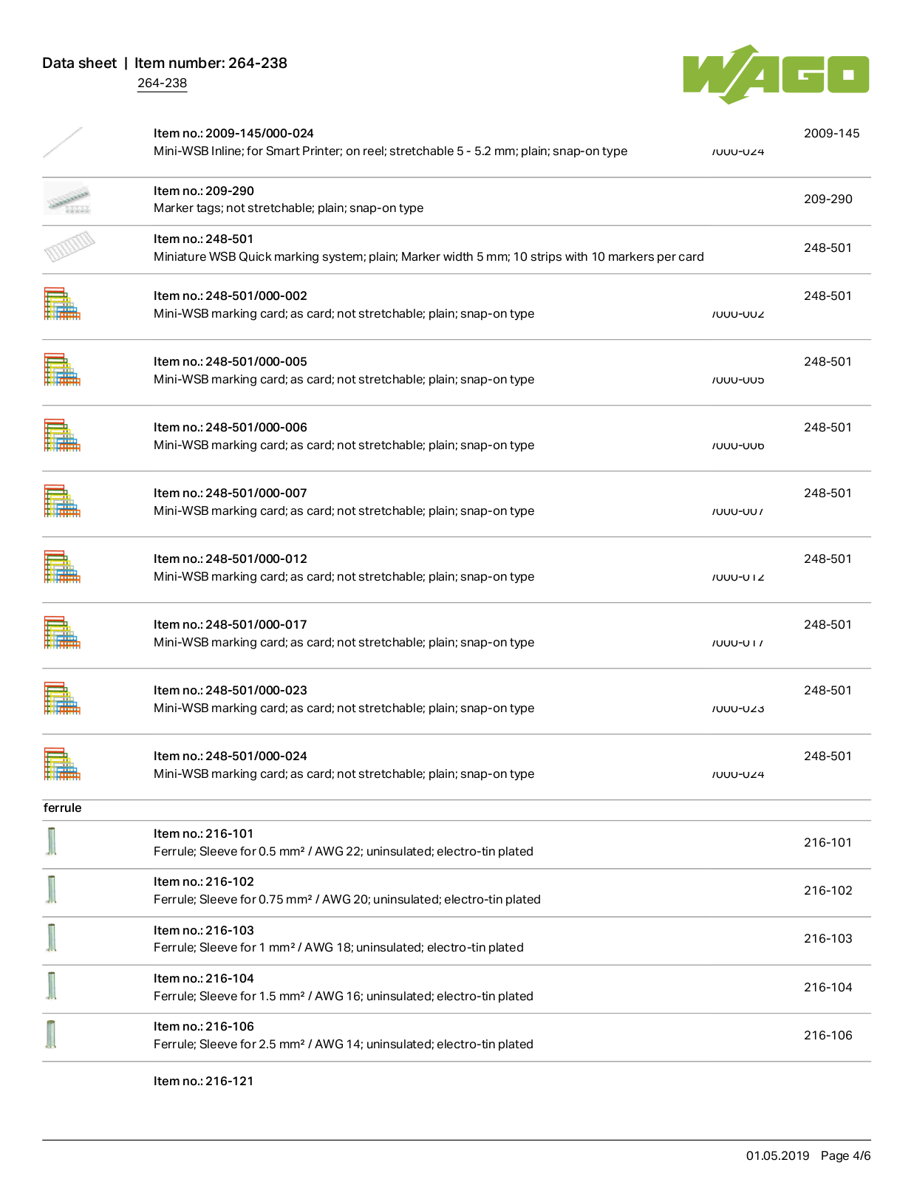Click ferrule image for item 216-106

(x=51, y=1034)
